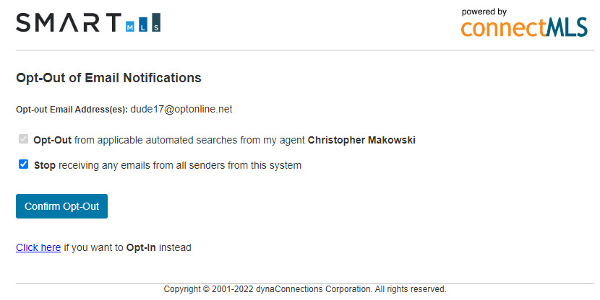Click the 'Opt-out Email Address(es)' label

(72, 110)
